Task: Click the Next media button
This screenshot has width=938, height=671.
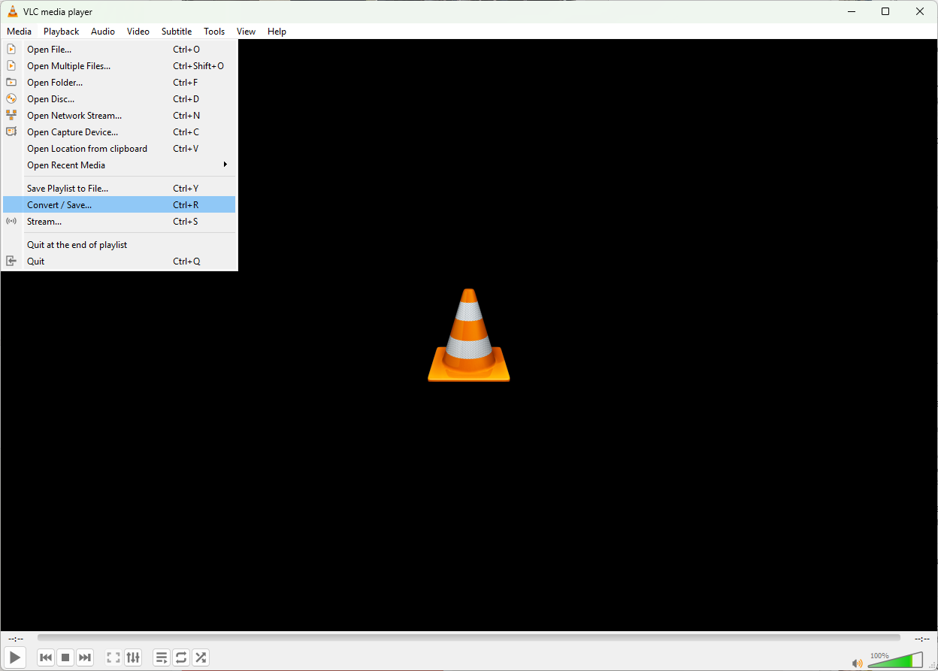Action: tap(85, 657)
